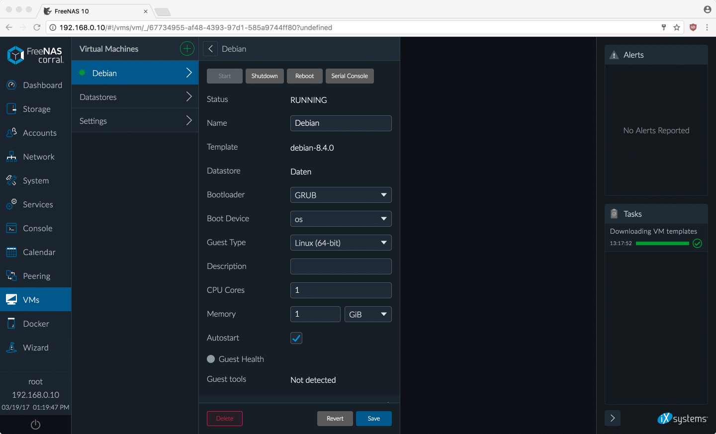Click the Accounts users icon
The width and height of the screenshot is (716, 434).
[x=11, y=133]
